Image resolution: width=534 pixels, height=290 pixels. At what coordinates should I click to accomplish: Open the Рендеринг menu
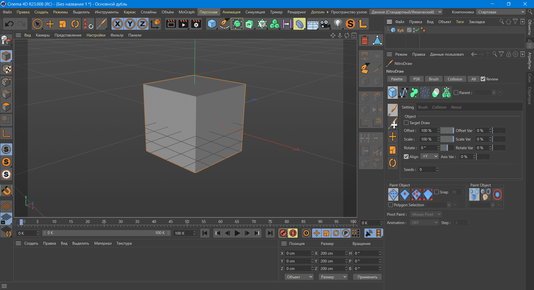(297, 12)
